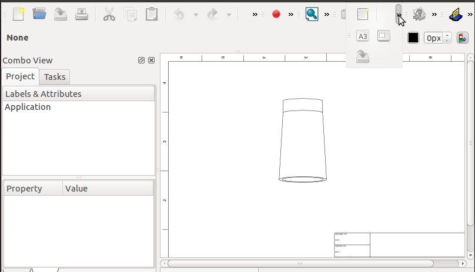Click the down arrow of the vertical scrollbar
This screenshot has height=272, width=475.
470,256
